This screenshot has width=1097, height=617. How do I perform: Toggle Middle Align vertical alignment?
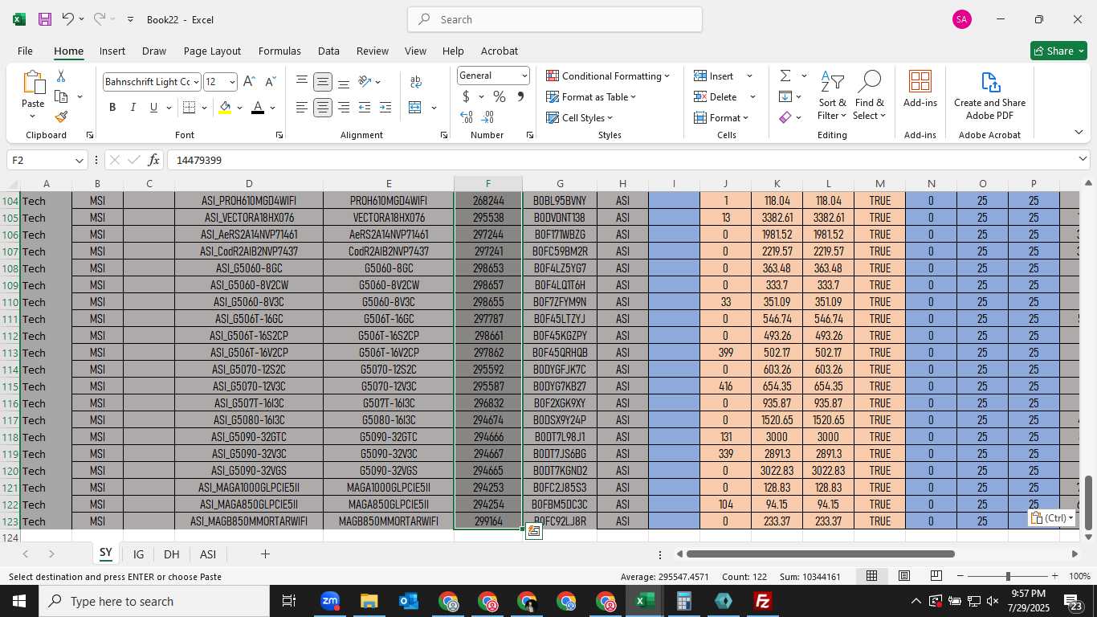click(323, 82)
